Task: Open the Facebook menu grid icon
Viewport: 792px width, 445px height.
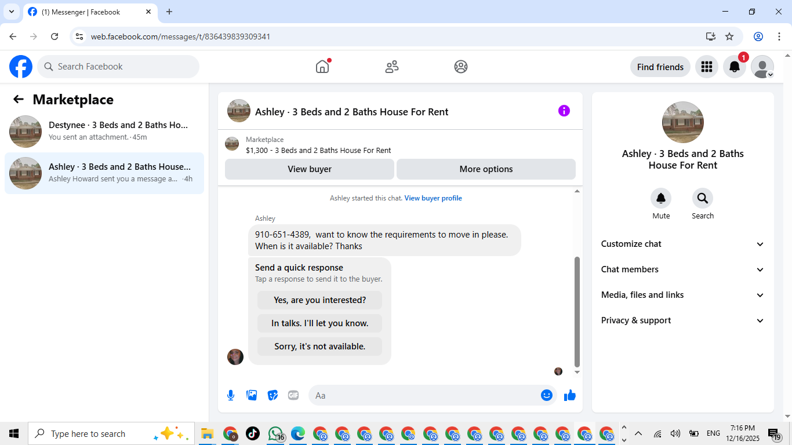Action: point(706,67)
